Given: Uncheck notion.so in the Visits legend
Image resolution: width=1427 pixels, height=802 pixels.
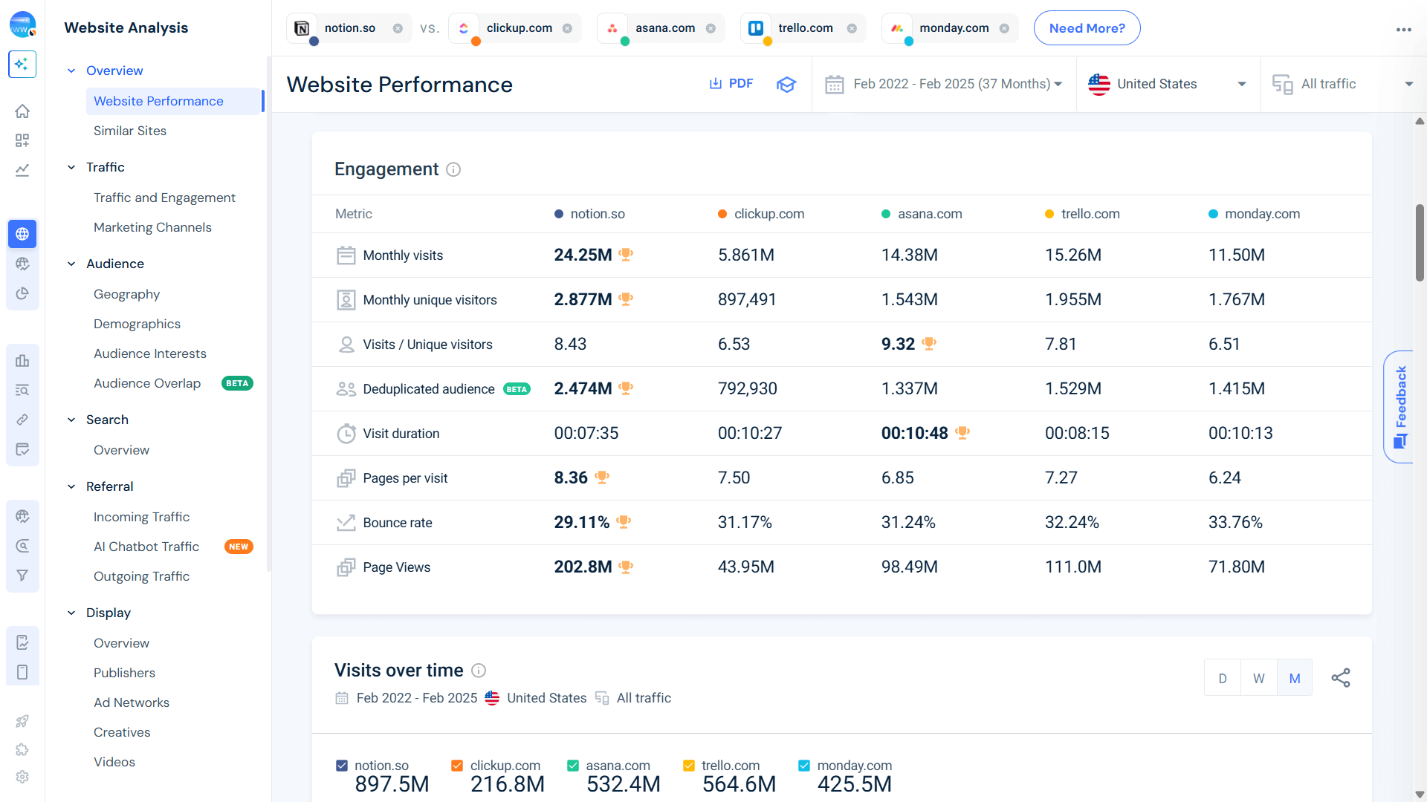Looking at the screenshot, I should pos(342,765).
